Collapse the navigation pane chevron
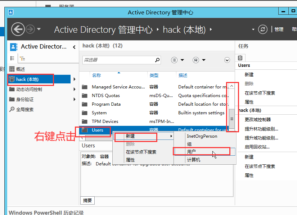The height and width of the screenshot is (215, 297). tap(74, 47)
